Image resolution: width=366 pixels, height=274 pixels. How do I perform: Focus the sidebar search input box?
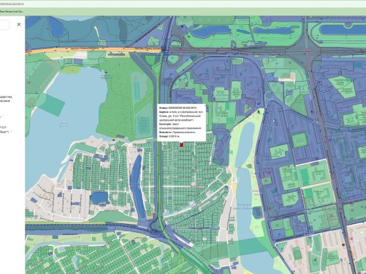(4, 25)
